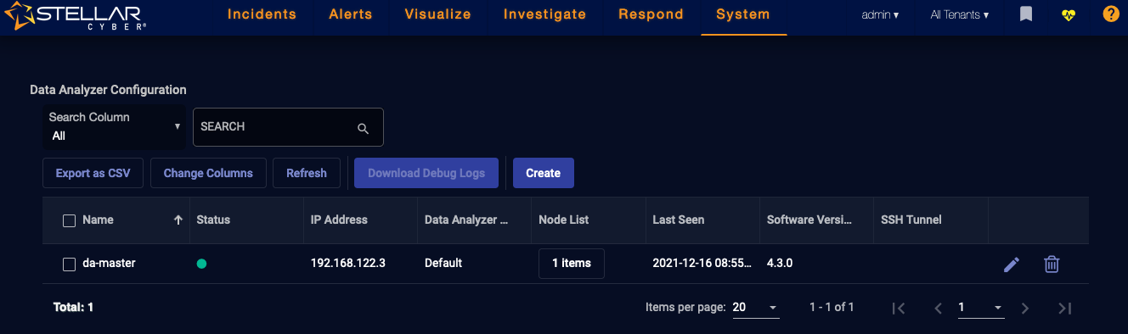Image resolution: width=1128 pixels, height=334 pixels.
Task: Open the Respond menu
Action: tap(651, 14)
